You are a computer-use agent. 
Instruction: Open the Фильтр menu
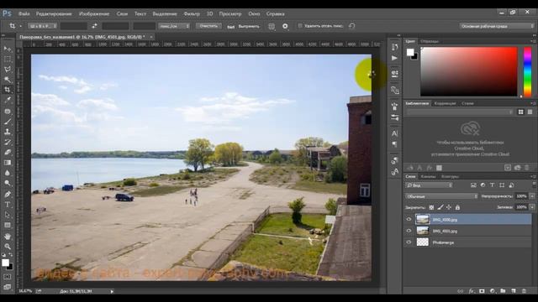tap(192, 14)
